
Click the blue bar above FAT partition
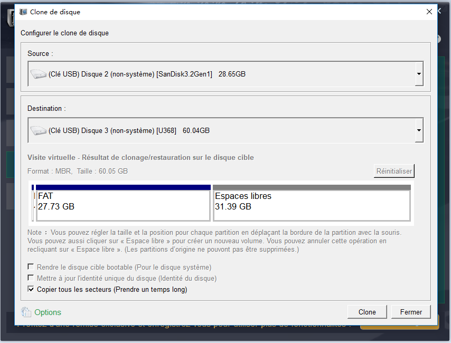point(123,187)
